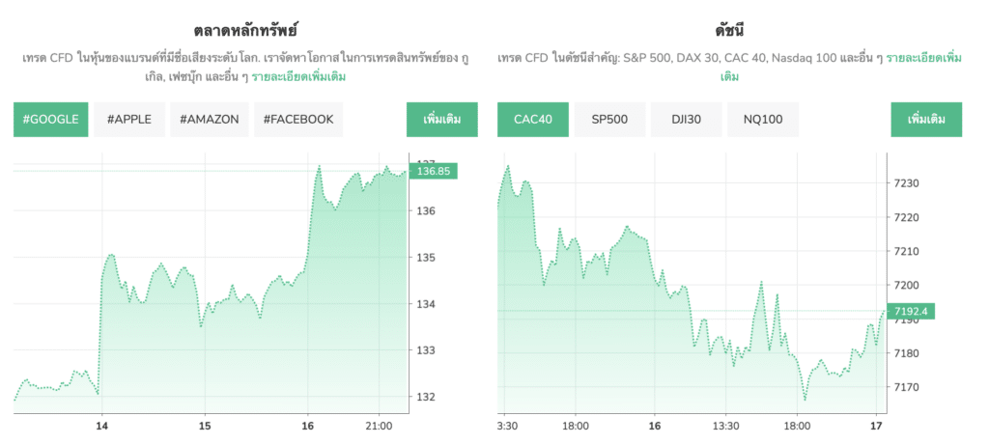
Task: Click the 15 date marker on stock chart
Action: tap(204, 426)
